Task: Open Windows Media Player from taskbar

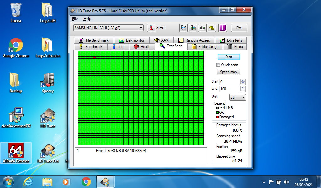Action: [66, 182]
